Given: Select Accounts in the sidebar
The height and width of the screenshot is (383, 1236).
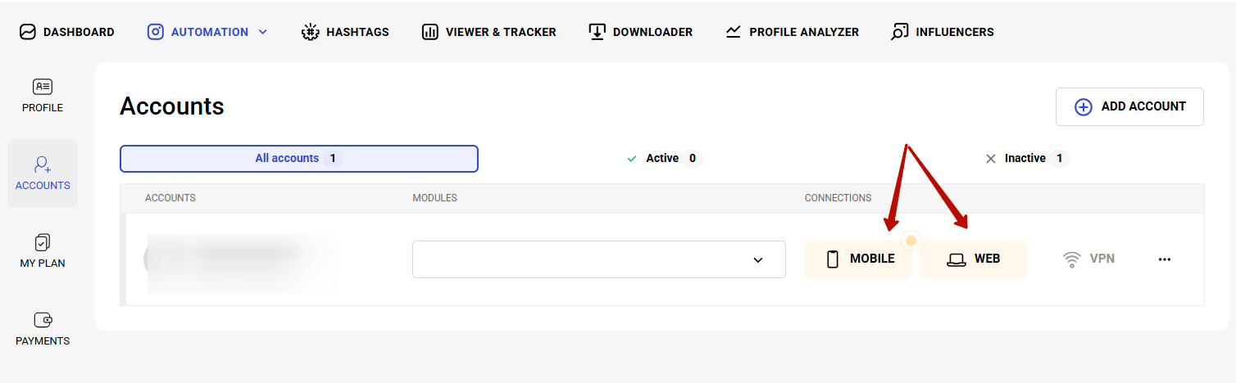Looking at the screenshot, I should click(43, 173).
